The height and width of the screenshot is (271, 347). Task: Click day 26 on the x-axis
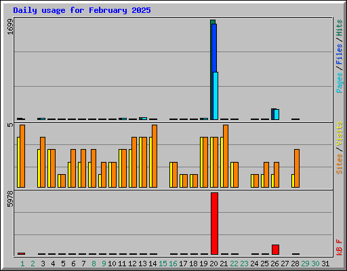click(274, 264)
